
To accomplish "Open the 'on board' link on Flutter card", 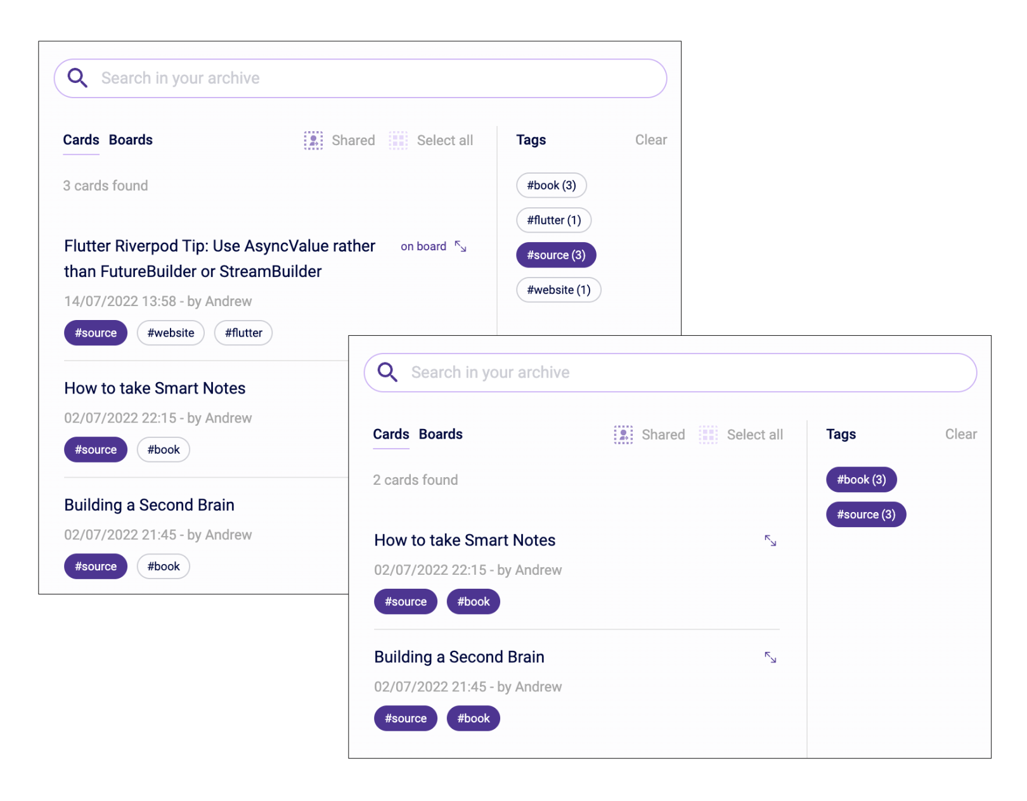I will pyautogui.click(x=423, y=247).
